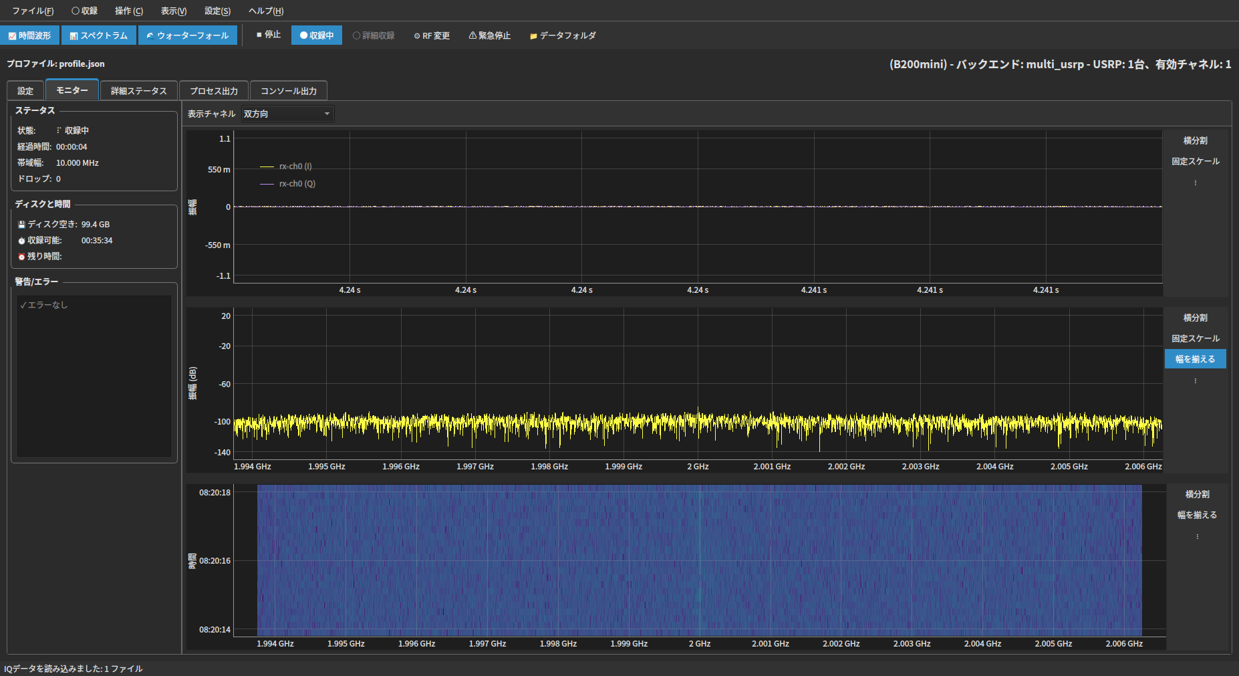This screenshot has height=676, width=1239.
Task: Open the more-options dots beside the spectrum plot
Action: pyautogui.click(x=1196, y=380)
